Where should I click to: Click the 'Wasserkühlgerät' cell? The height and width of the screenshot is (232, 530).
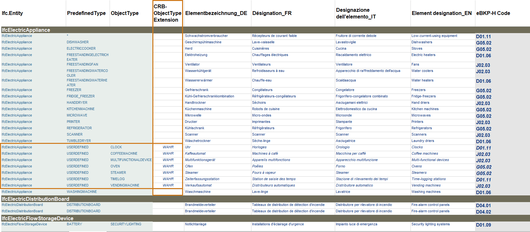click(x=198, y=71)
